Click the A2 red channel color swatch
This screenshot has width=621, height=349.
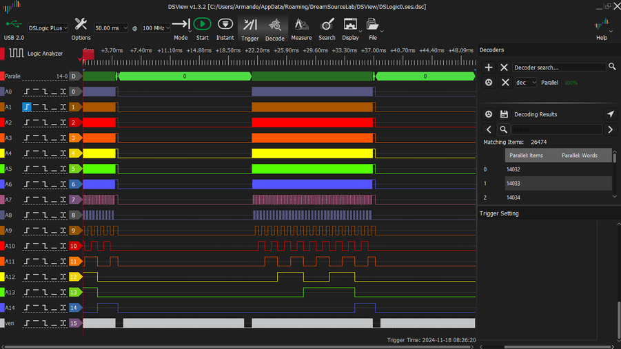pos(3,123)
